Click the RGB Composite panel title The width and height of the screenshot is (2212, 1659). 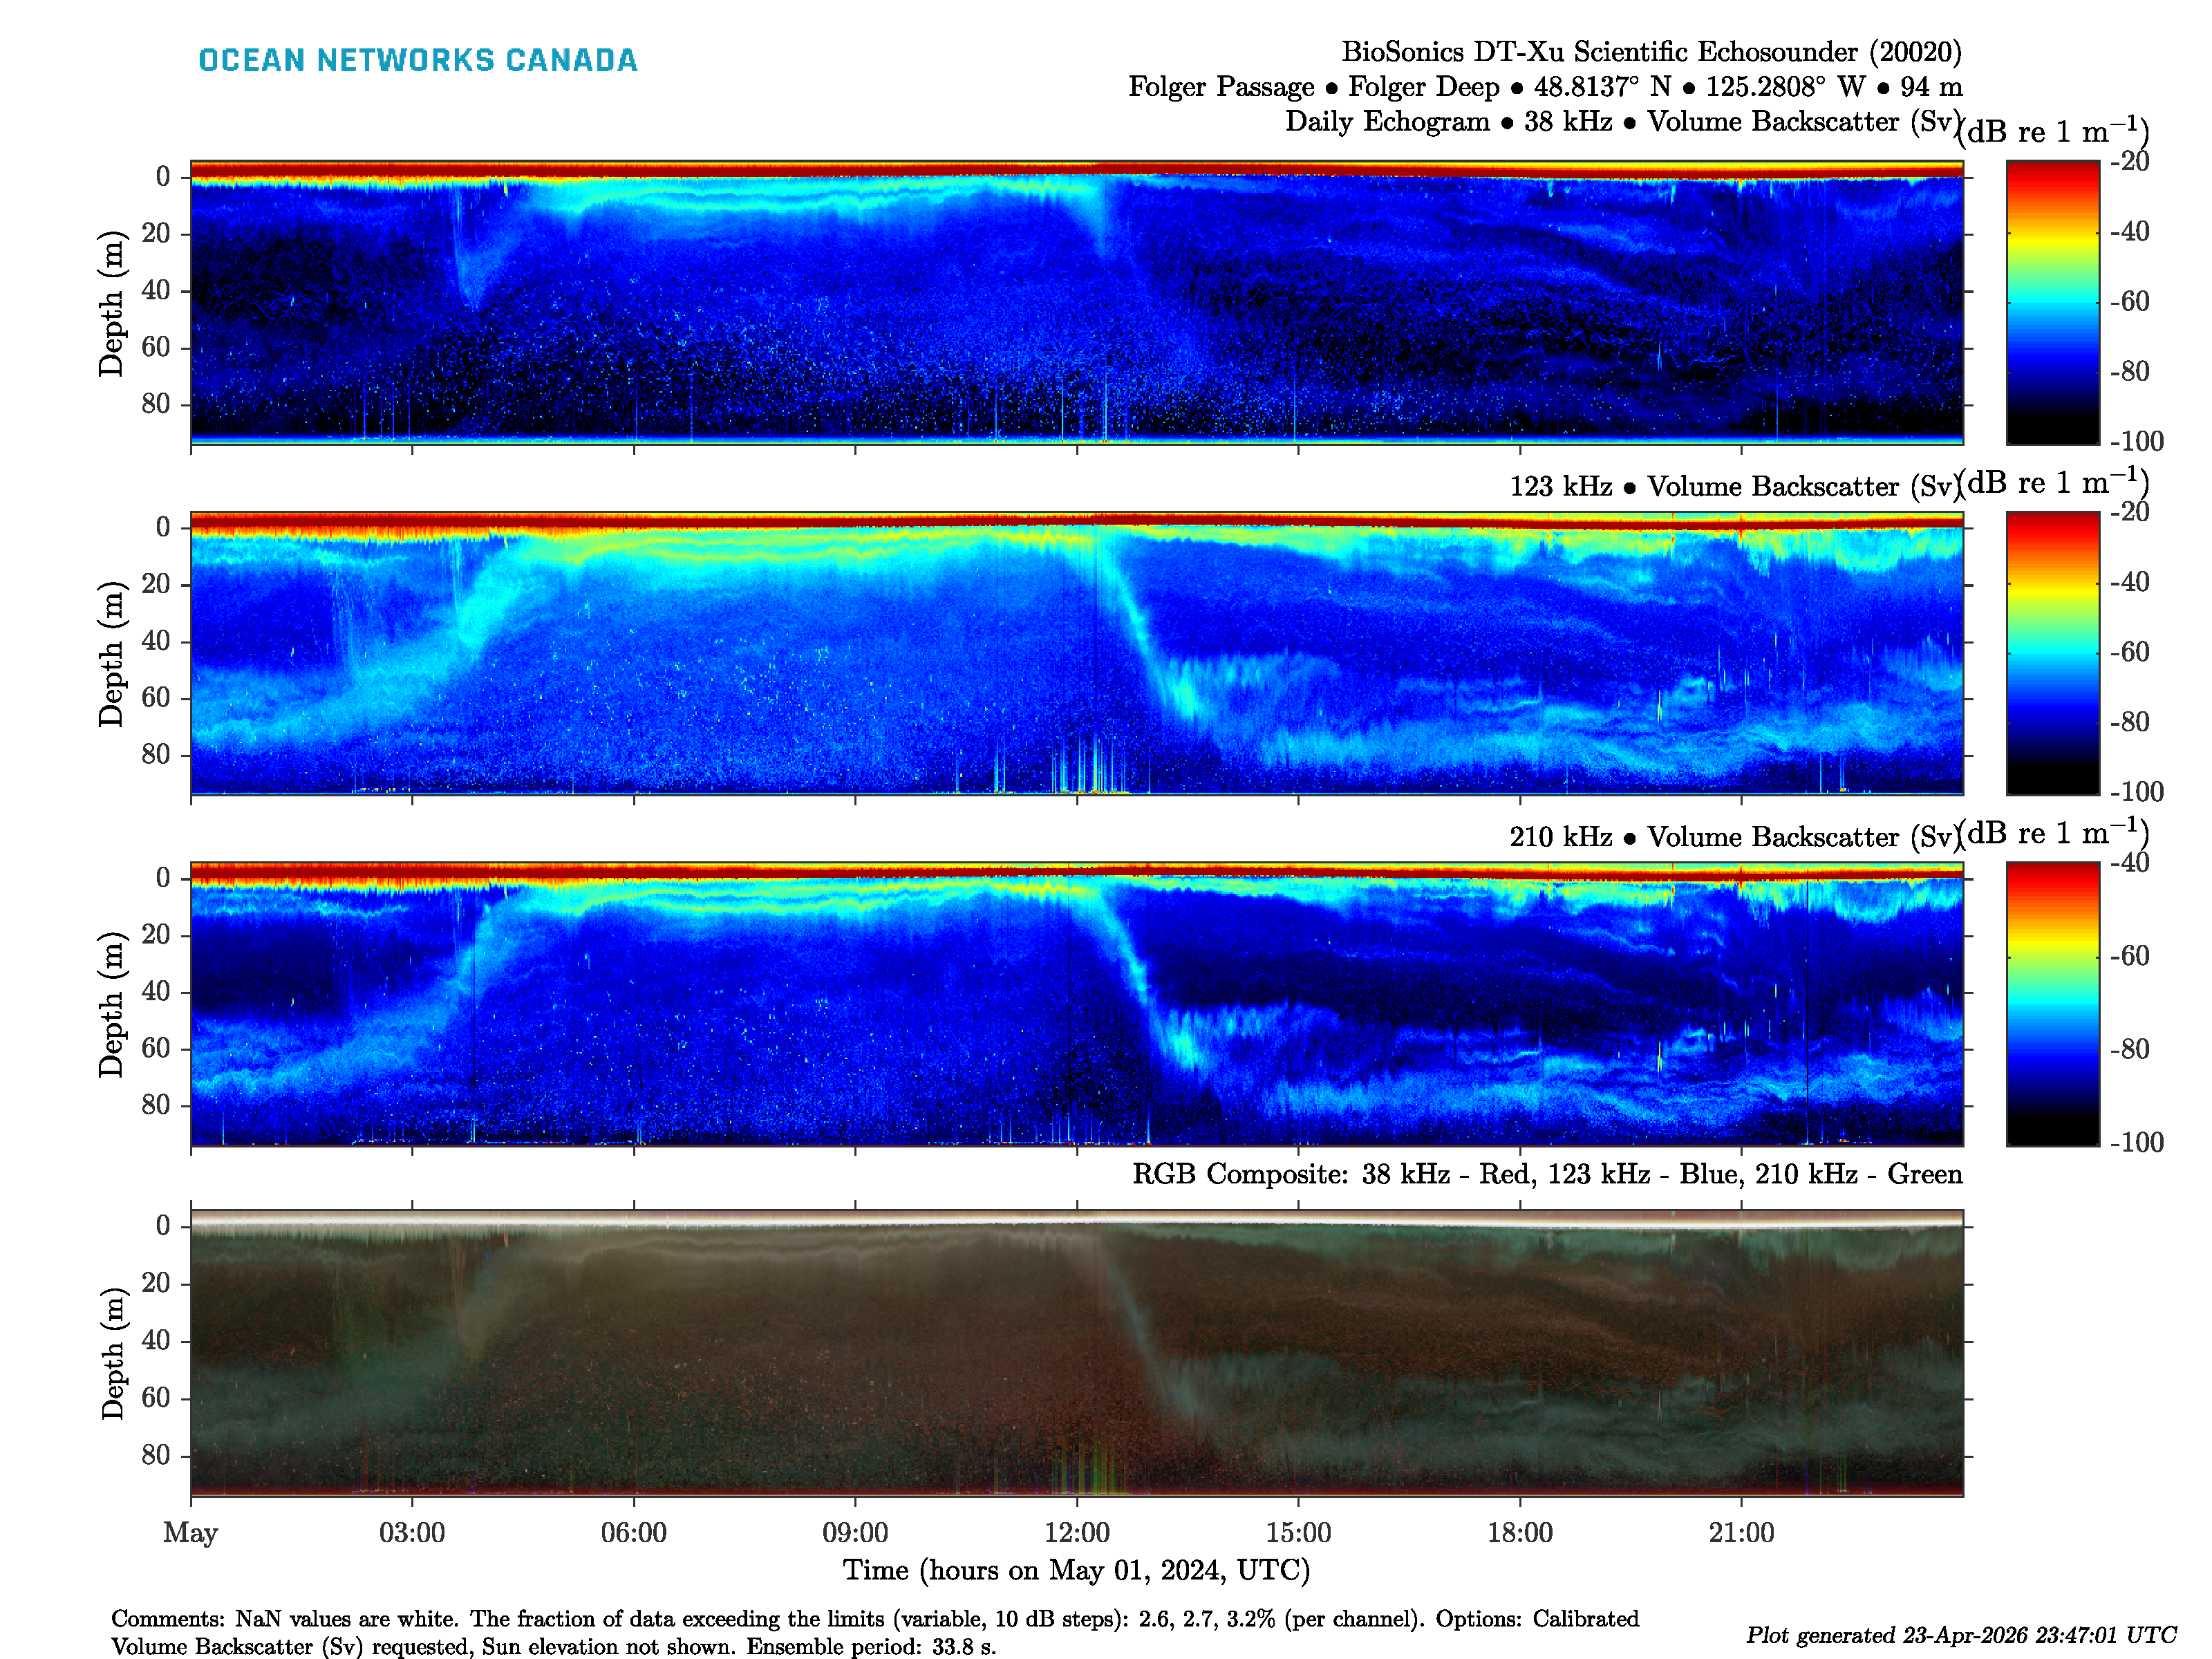tap(1546, 1174)
